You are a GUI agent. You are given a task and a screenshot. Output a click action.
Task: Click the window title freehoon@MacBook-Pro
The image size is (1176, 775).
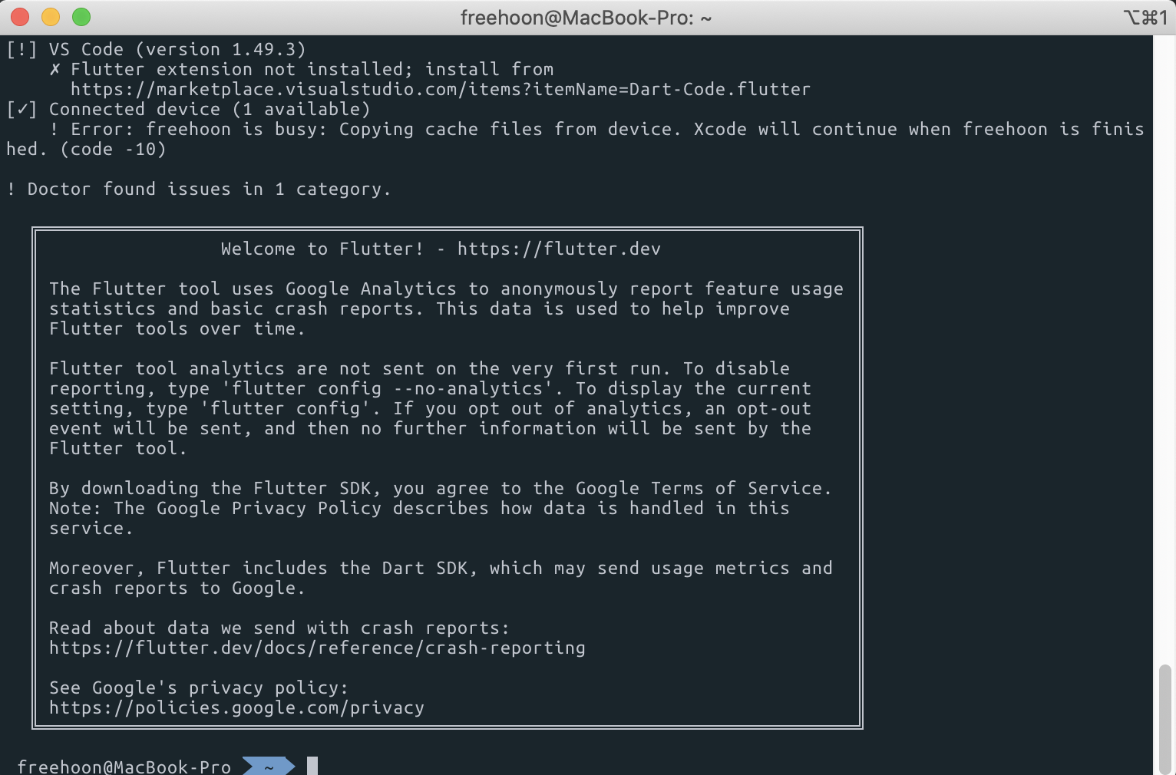[x=586, y=18]
